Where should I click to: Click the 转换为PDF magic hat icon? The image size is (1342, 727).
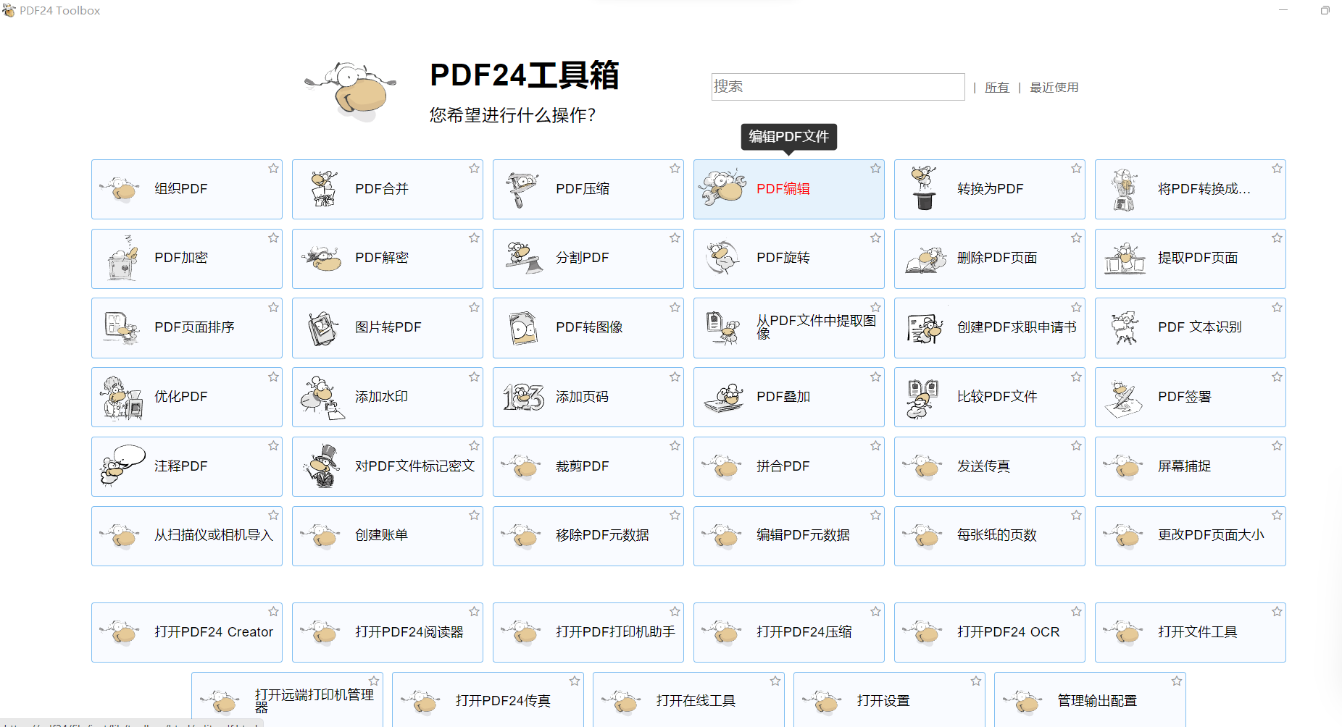[923, 188]
